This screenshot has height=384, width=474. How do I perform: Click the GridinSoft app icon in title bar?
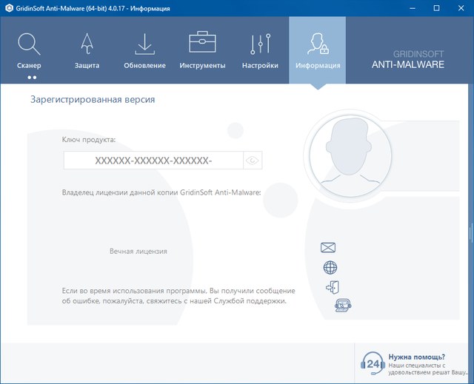click(8, 8)
